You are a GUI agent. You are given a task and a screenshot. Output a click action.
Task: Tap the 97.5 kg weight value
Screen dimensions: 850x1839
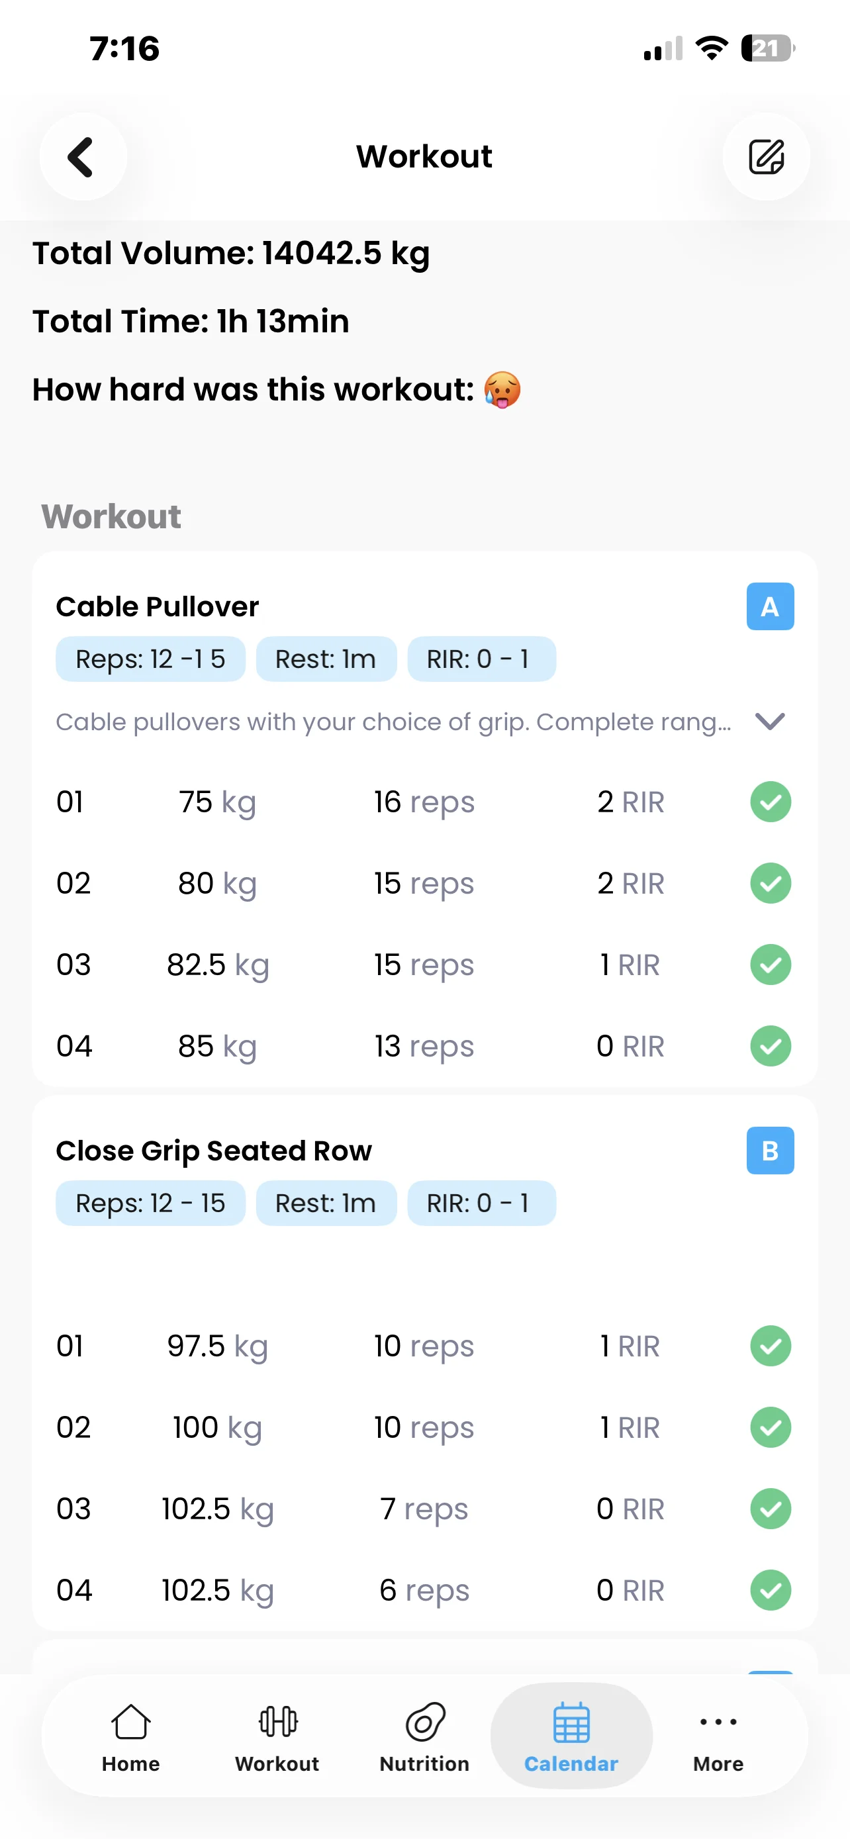pos(217,1346)
